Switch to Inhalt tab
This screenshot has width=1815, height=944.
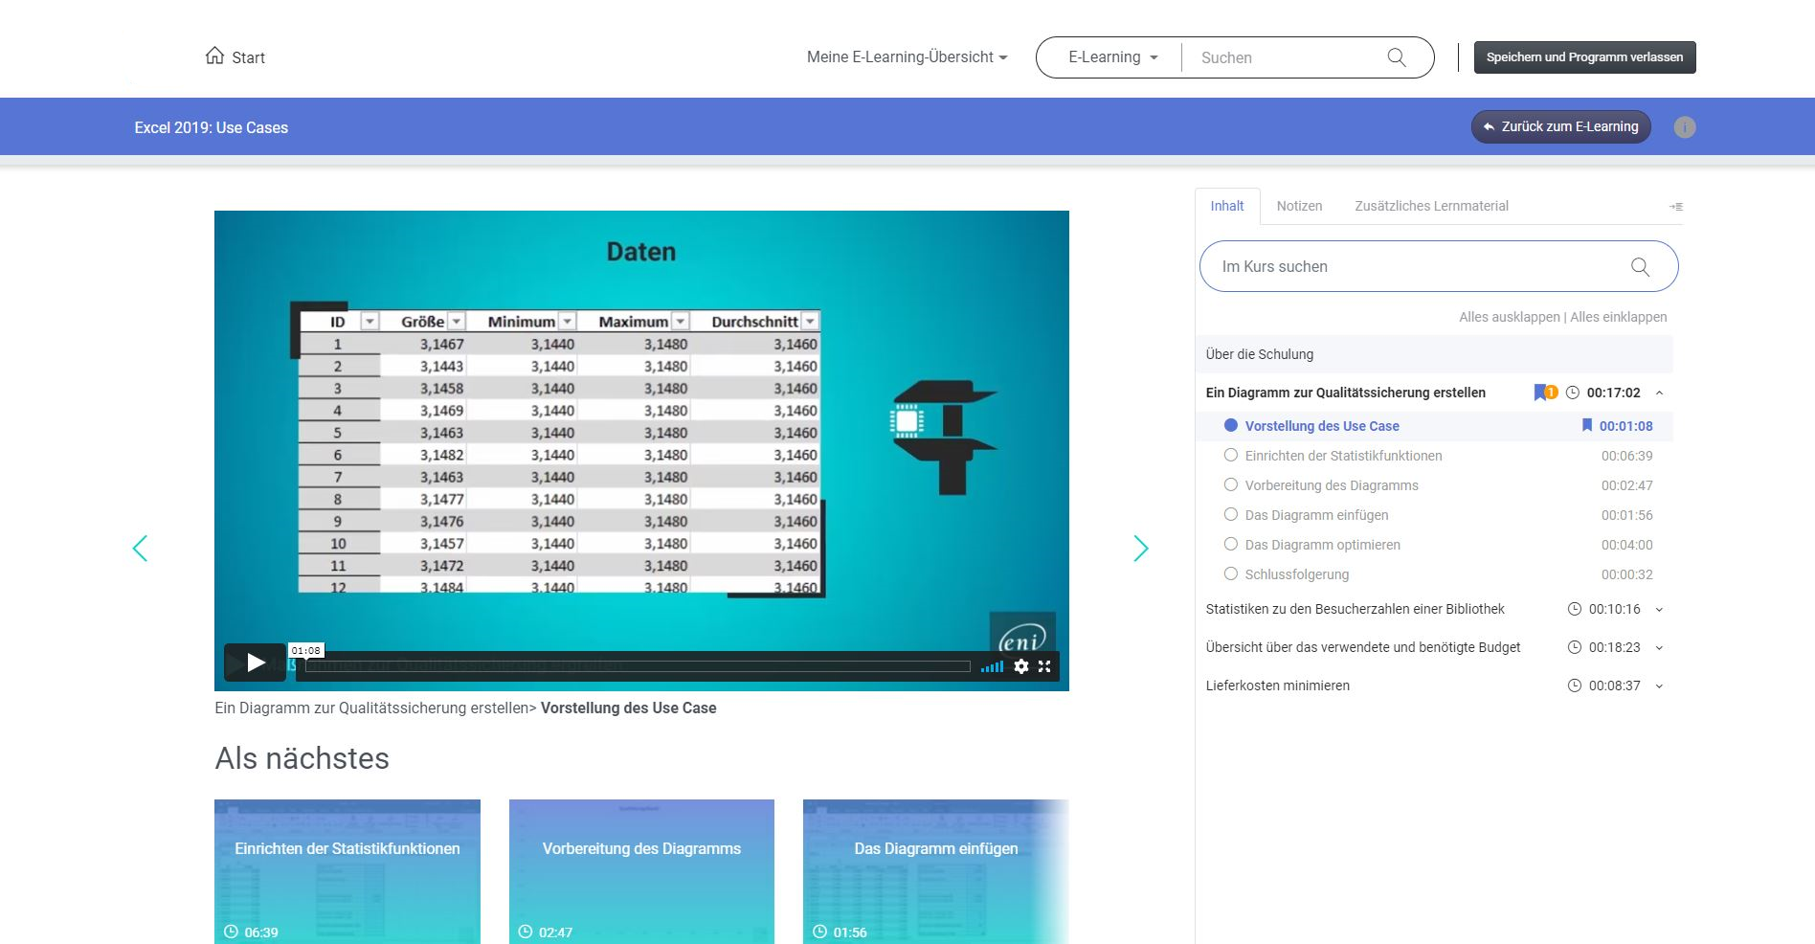(x=1227, y=206)
